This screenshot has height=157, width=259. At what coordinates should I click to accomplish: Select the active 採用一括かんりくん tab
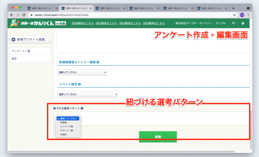(x=76, y=8)
